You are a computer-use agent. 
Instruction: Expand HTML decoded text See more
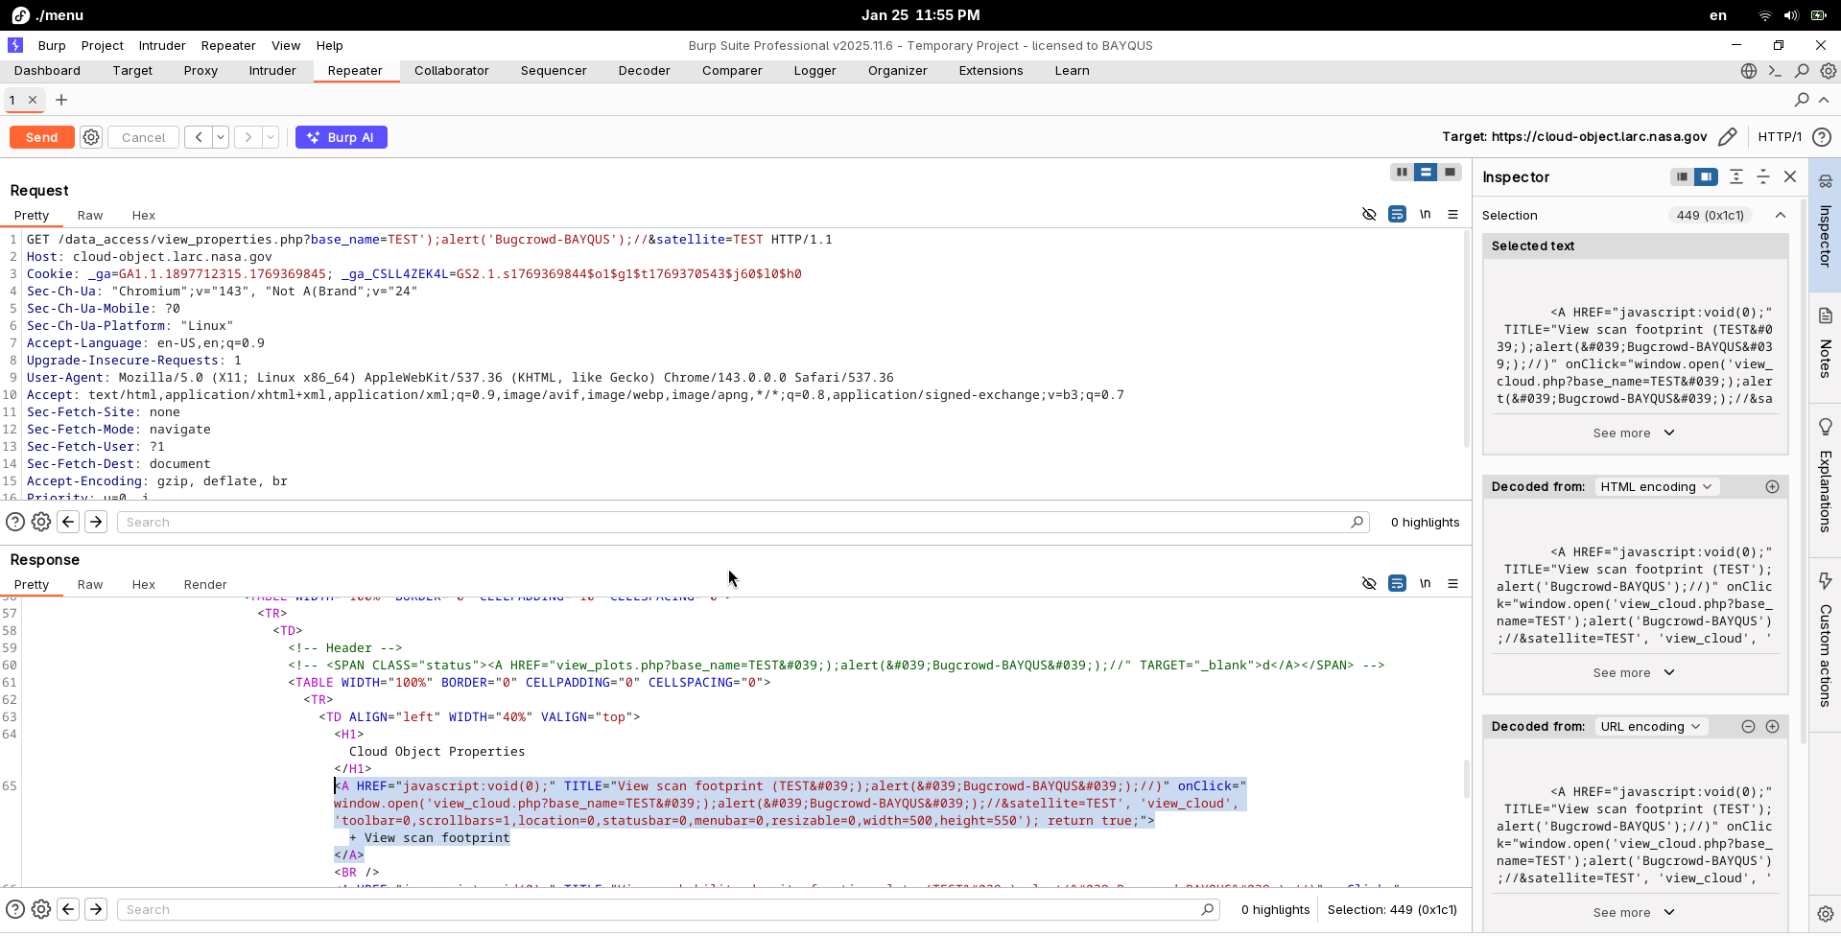(1634, 673)
